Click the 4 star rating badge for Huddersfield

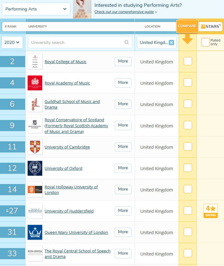(211, 211)
